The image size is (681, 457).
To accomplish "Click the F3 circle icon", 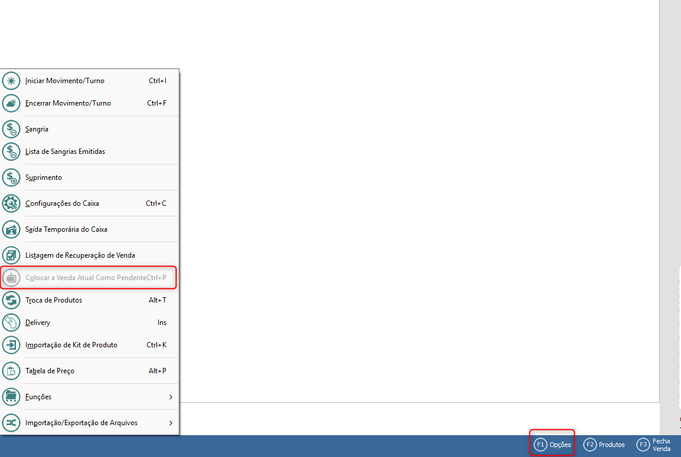I will [643, 445].
